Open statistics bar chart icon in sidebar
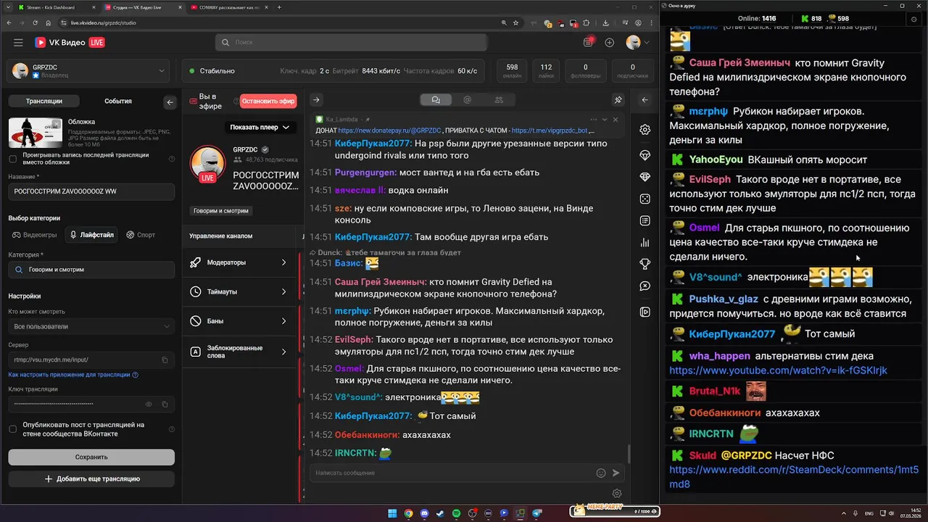 [645, 243]
